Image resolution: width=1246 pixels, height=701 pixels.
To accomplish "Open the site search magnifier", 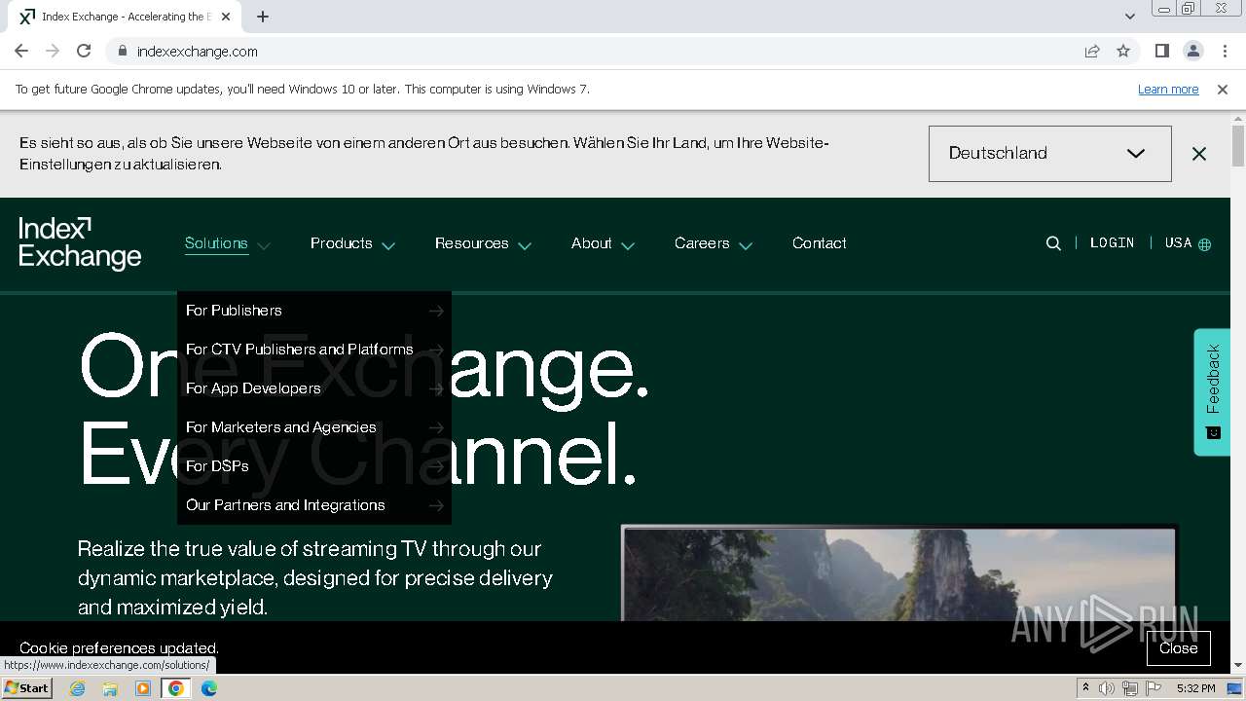I will [x=1053, y=243].
